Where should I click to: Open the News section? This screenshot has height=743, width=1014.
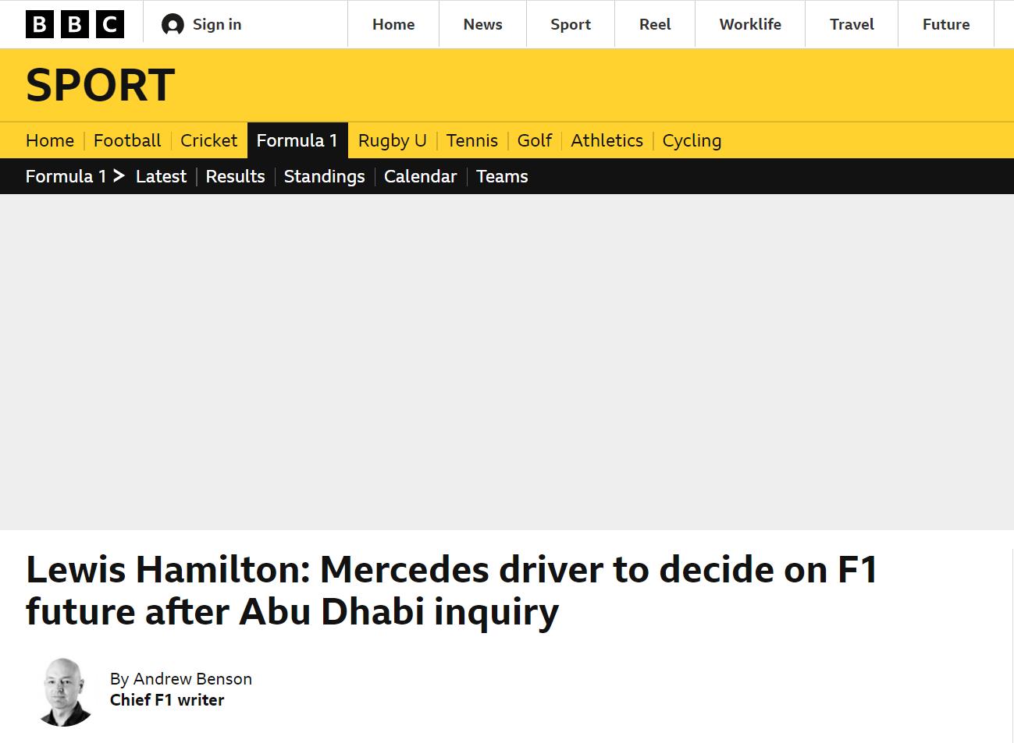click(482, 25)
